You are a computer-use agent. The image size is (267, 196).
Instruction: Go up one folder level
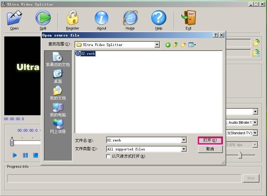pyautogui.click(x=175, y=45)
